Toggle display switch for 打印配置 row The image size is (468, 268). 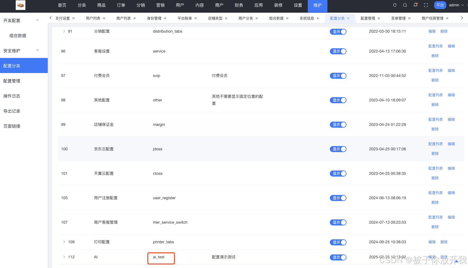tap(338, 242)
